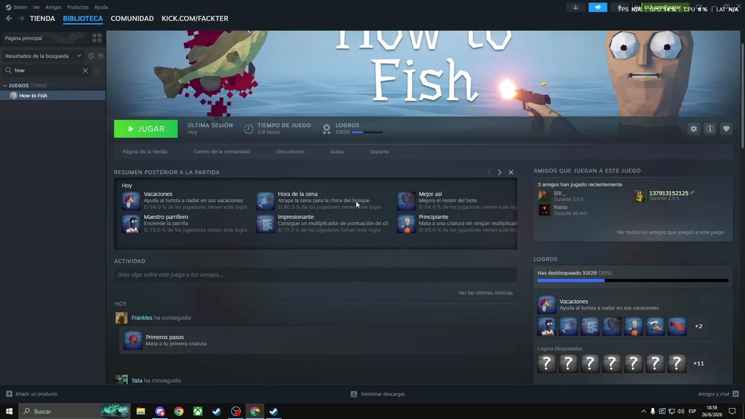Open the Vacaciones achievement icon in summary
The width and height of the screenshot is (745, 419).
click(131, 201)
